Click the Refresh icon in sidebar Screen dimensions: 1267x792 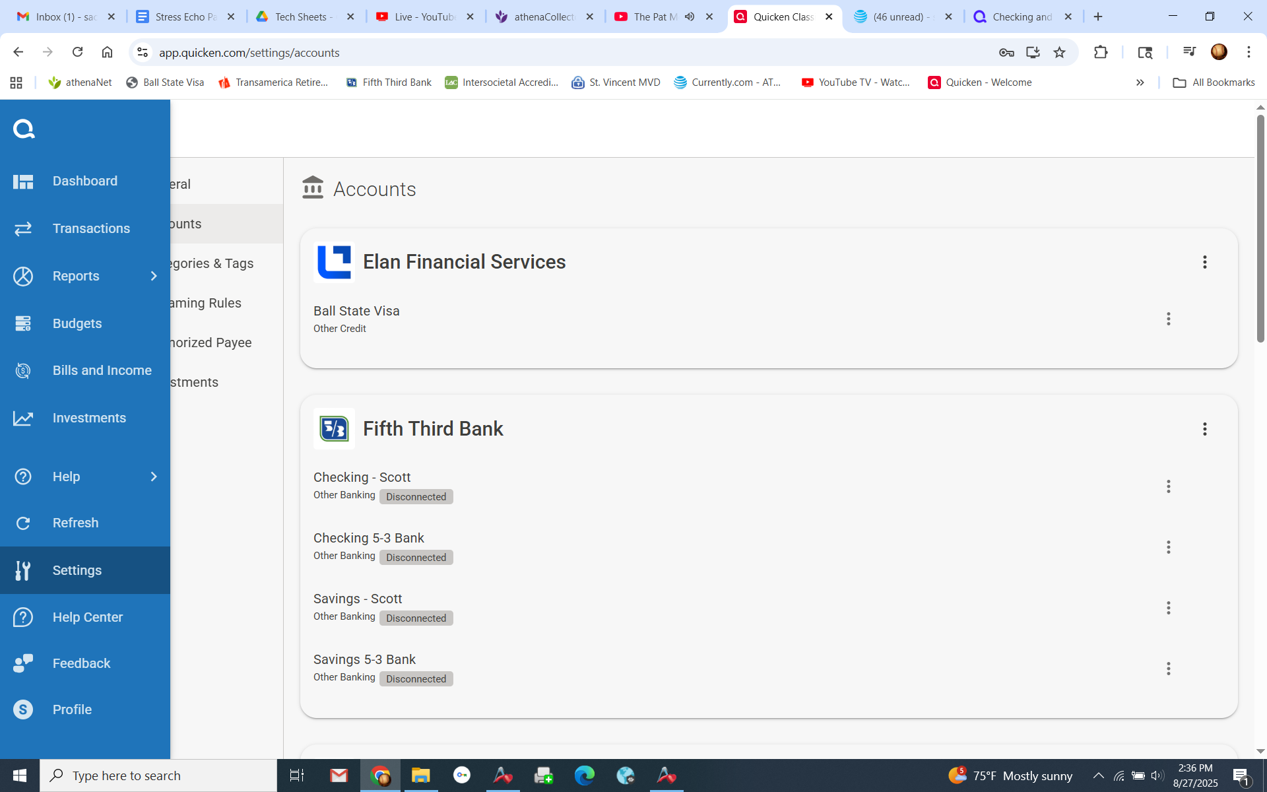click(x=23, y=523)
